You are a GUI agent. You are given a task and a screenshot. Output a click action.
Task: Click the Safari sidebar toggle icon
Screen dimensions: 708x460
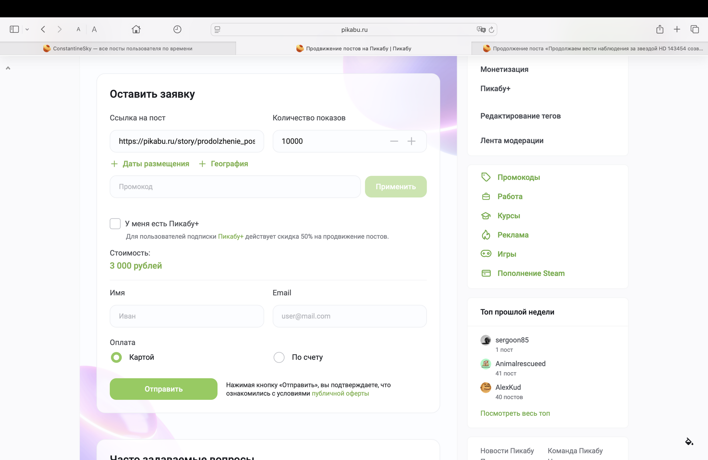(14, 29)
